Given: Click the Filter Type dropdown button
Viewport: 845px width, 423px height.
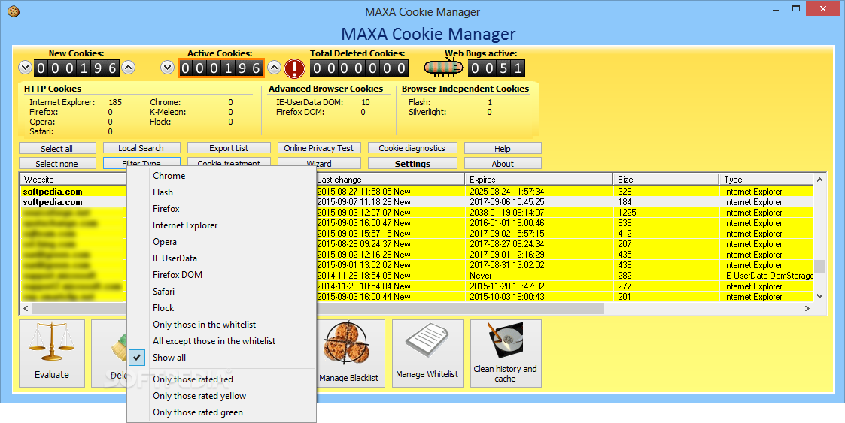Looking at the screenshot, I should (141, 162).
